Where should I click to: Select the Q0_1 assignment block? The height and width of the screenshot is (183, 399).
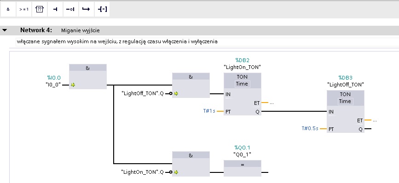coord(242,168)
